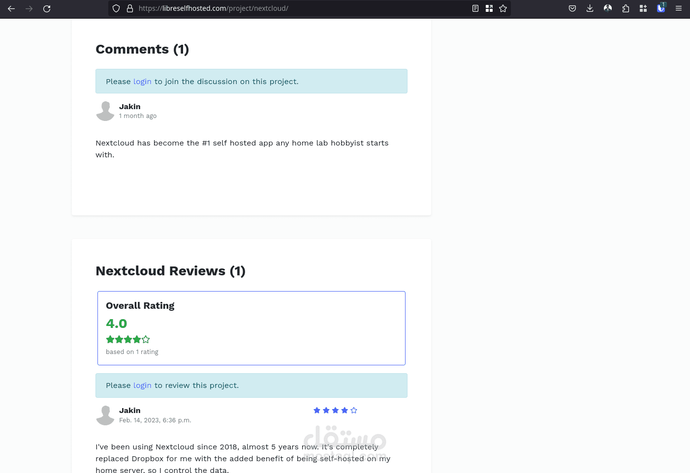Click the 'Comments (1)' heading

tap(142, 49)
